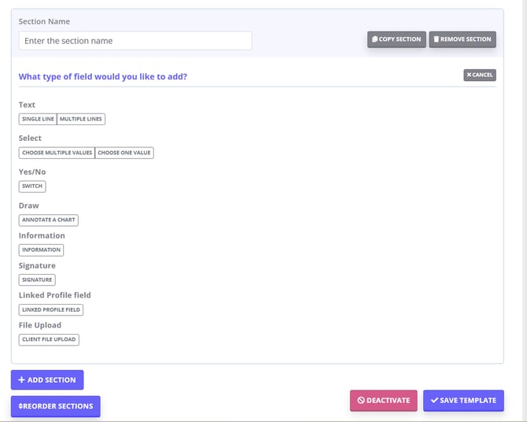Add a Linked Profile Field
527x422 pixels.
pyautogui.click(x=51, y=310)
